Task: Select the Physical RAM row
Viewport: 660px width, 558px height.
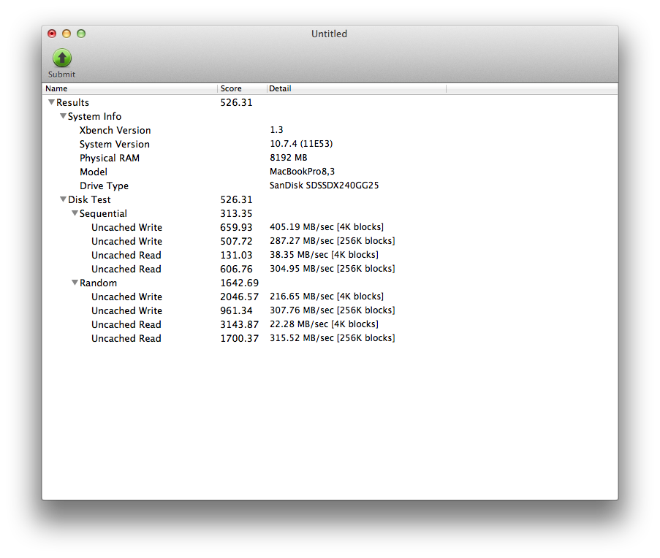Action: (x=330, y=158)
